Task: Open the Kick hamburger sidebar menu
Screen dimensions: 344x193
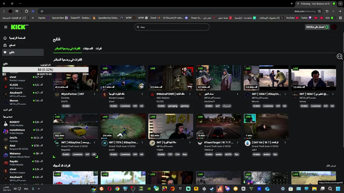Action: click(6, 27)
